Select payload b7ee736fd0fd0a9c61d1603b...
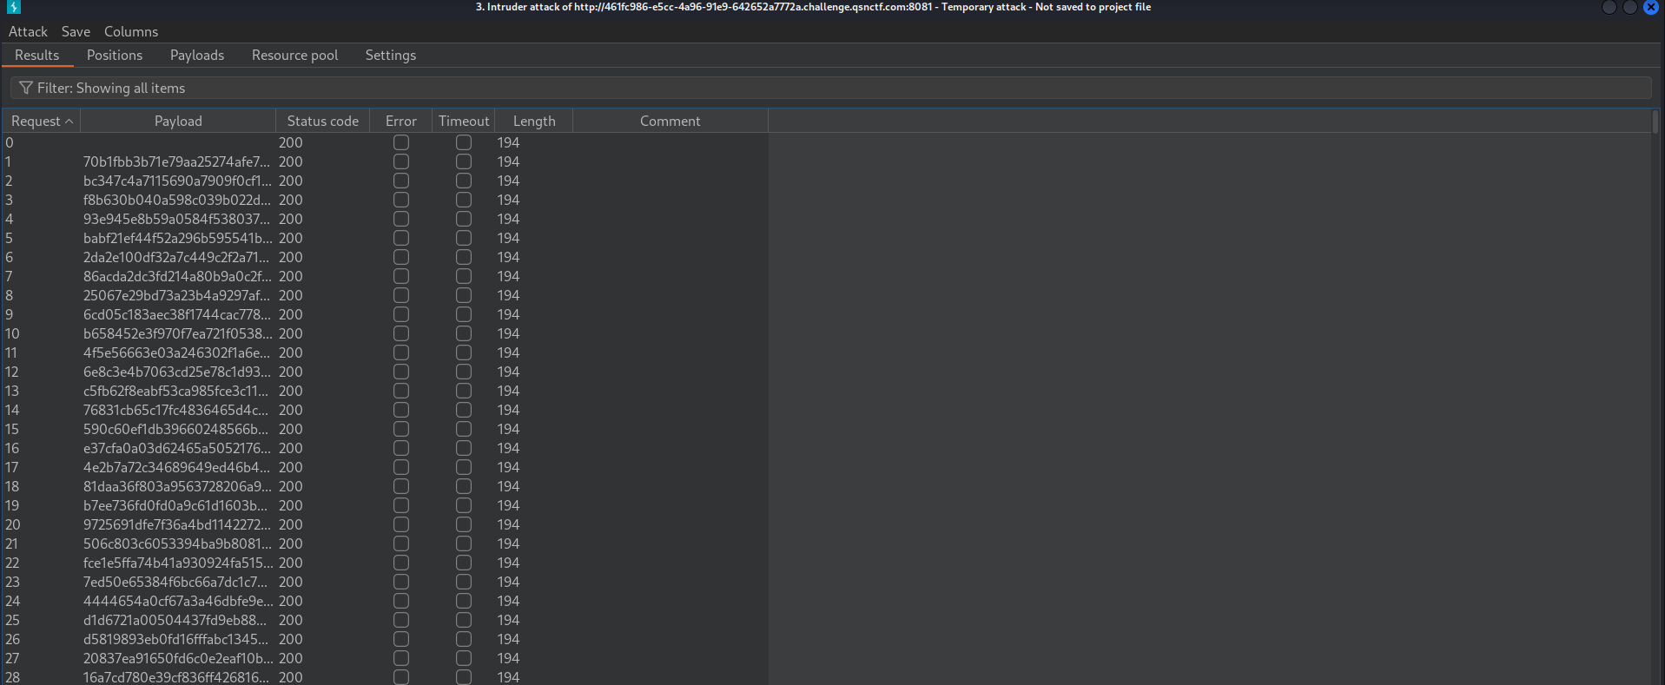This screenshot has width=1665, height=685. pyautogui.click(x=177, y=505)
